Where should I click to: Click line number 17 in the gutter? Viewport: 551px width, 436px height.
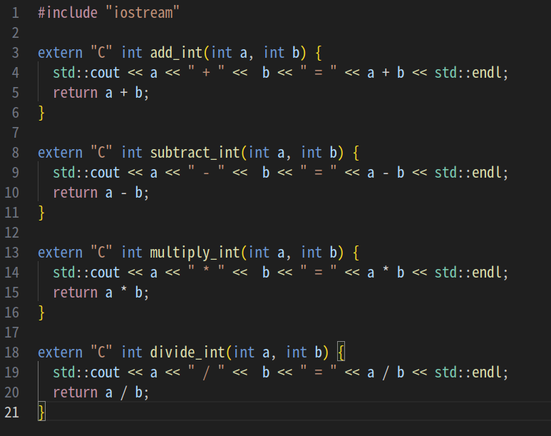11,333
